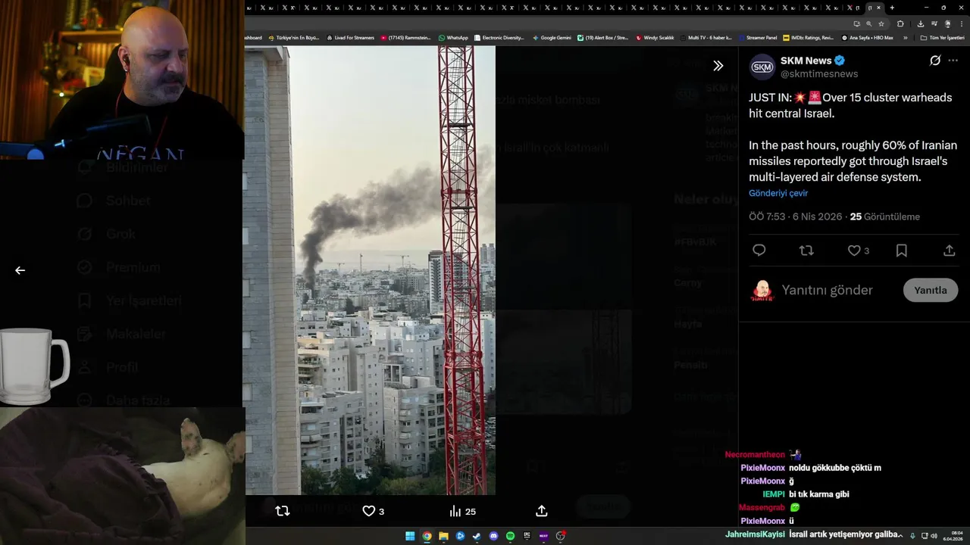Open File Explorer from taskbar
The height and width of the screenshot is (545, 970).
[443, 536]
